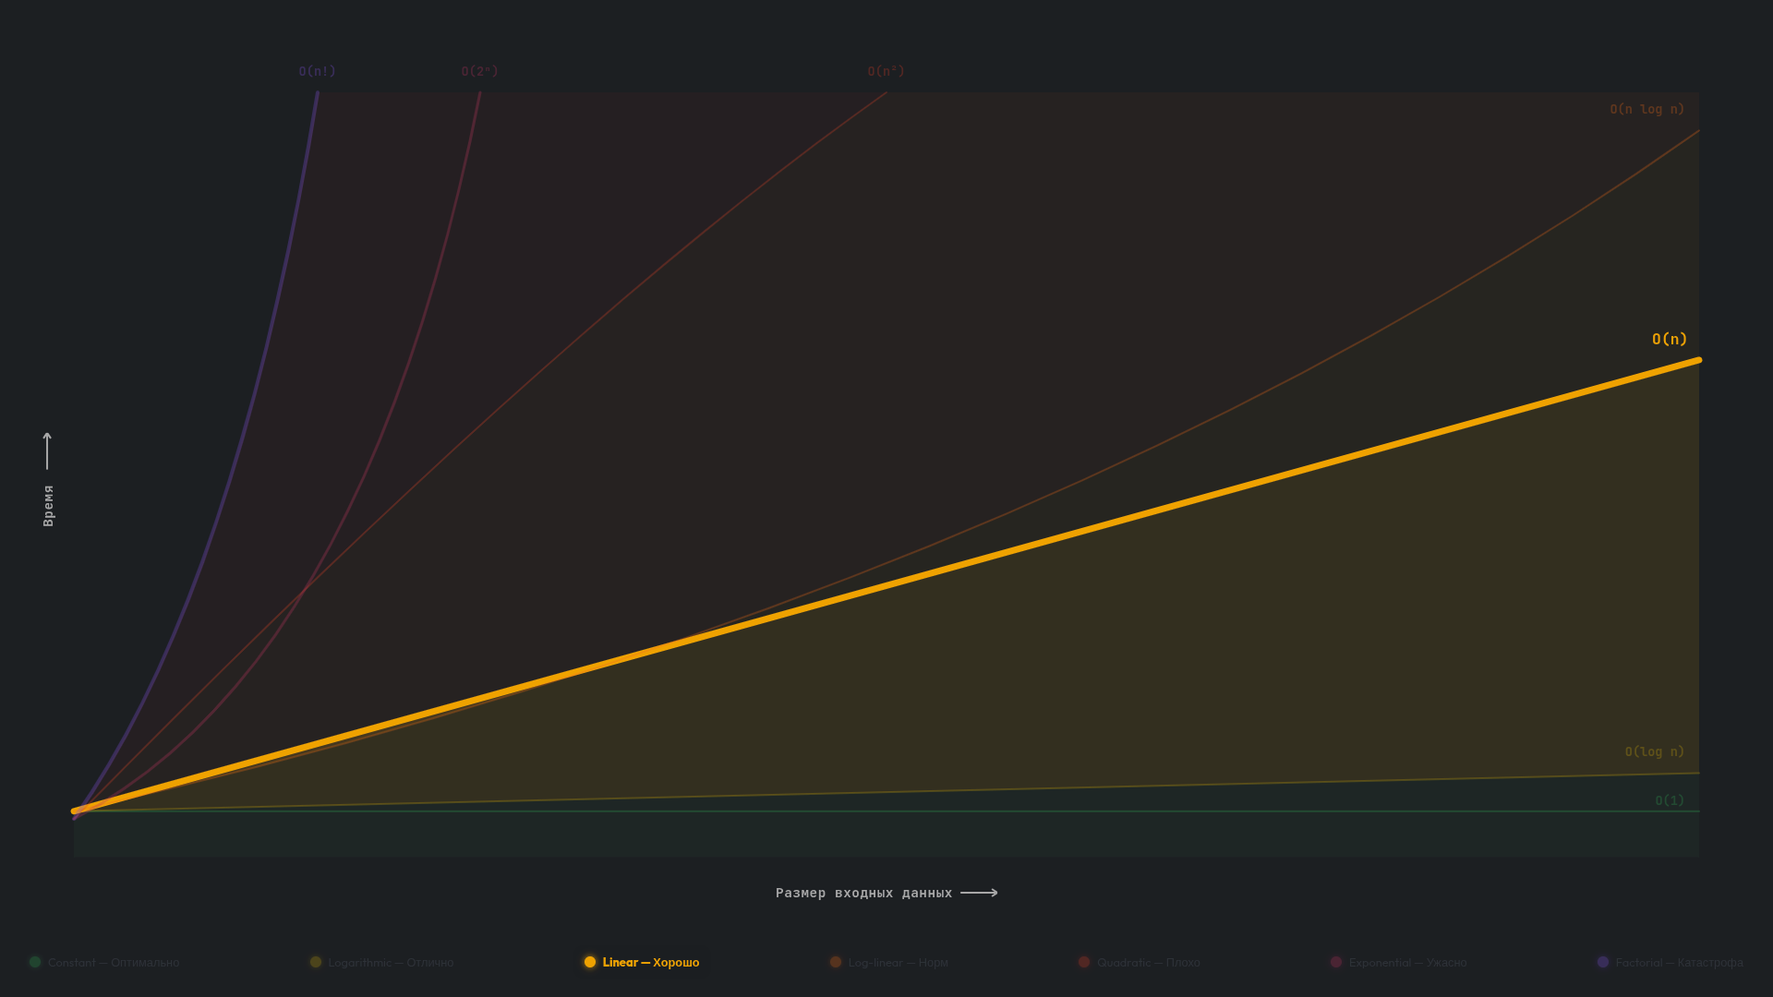Select the Logarithmic — Отлично legend item
The height and width of the screenshot is (997, 1773).
click(x=391, y=962)
